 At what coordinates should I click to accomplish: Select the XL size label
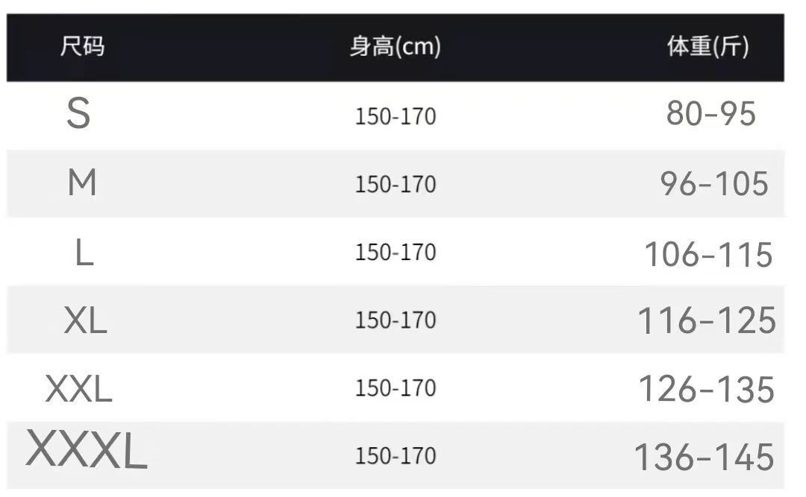click(x=85, y=321)
